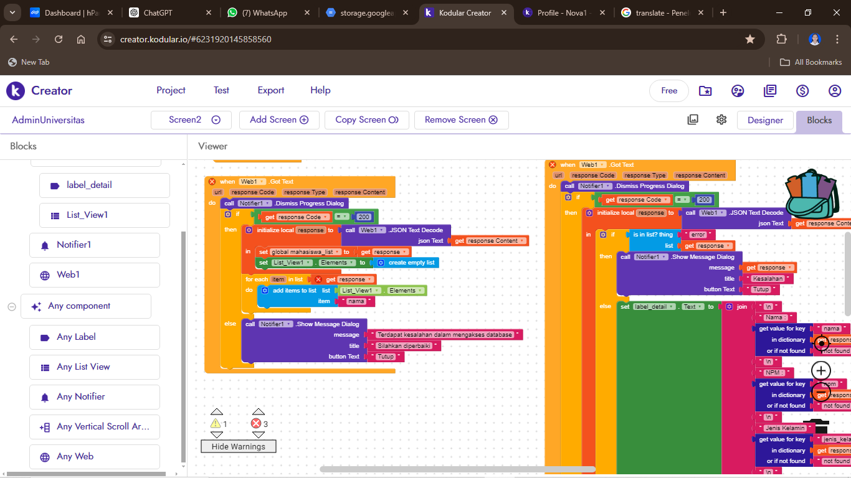Image resolution: width=851 pixels, height=478 pixels.
Task: Open the project settings gear icon
Action: (x=721, y=119)
